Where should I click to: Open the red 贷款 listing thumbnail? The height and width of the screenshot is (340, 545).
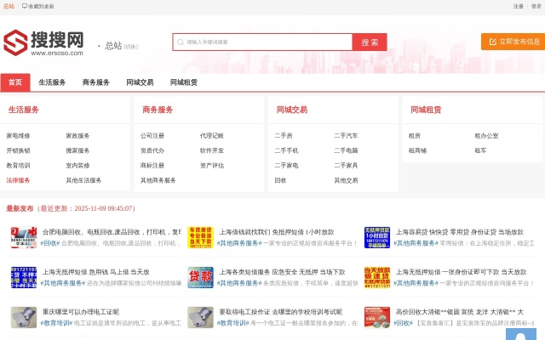coord(200,277)
